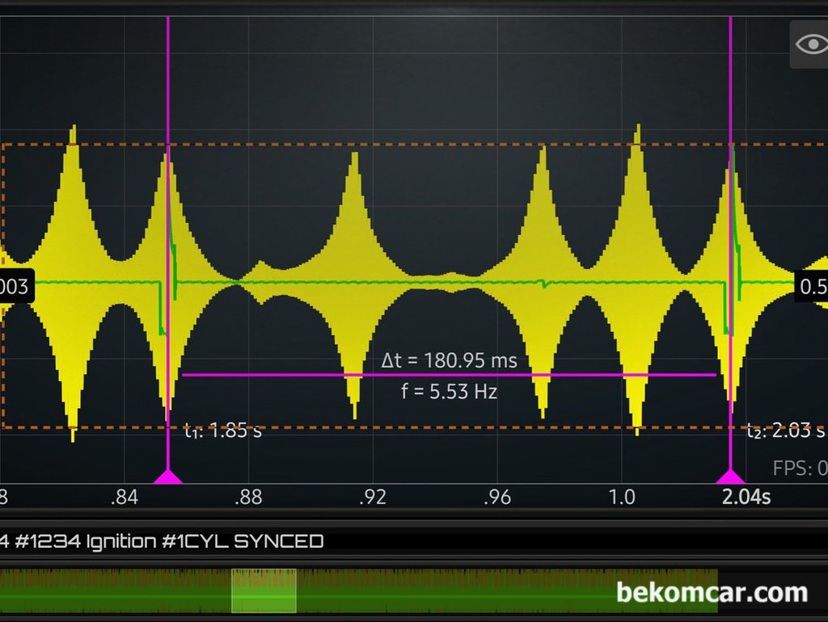Viewport: 828px width, 622px height.
Task: Select the t2 cursor triangle handle
Action: pos(731,476)
